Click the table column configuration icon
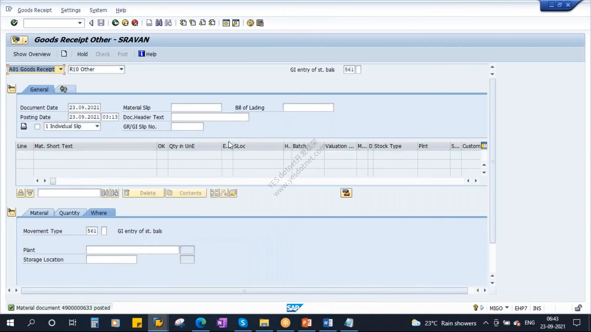 point(484,145)
